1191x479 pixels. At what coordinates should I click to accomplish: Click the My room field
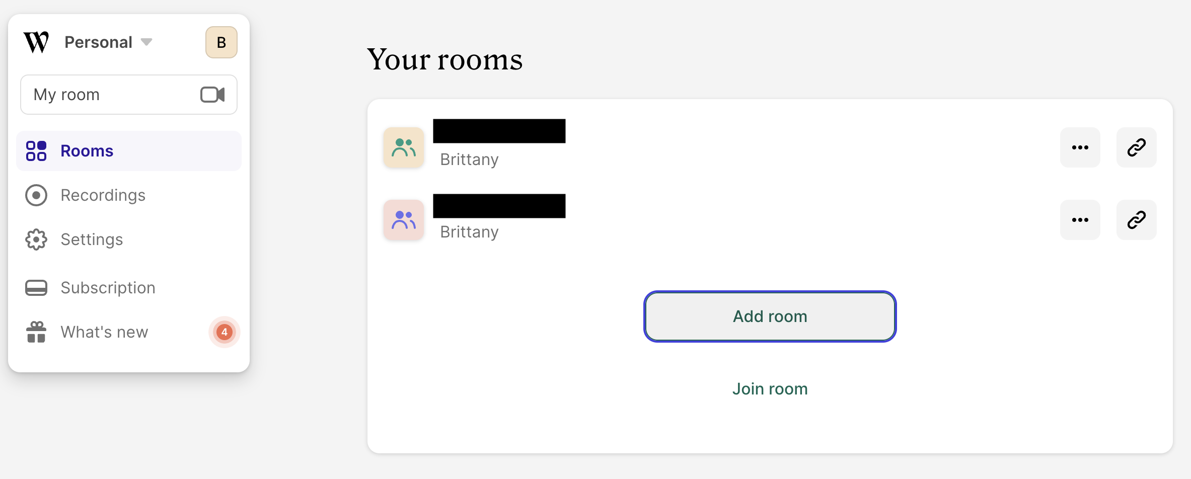pos(111,95)
